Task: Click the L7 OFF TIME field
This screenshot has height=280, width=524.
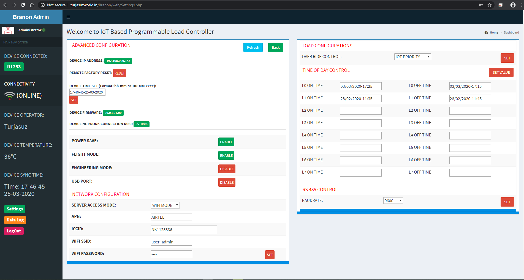Action: (470, 173)
